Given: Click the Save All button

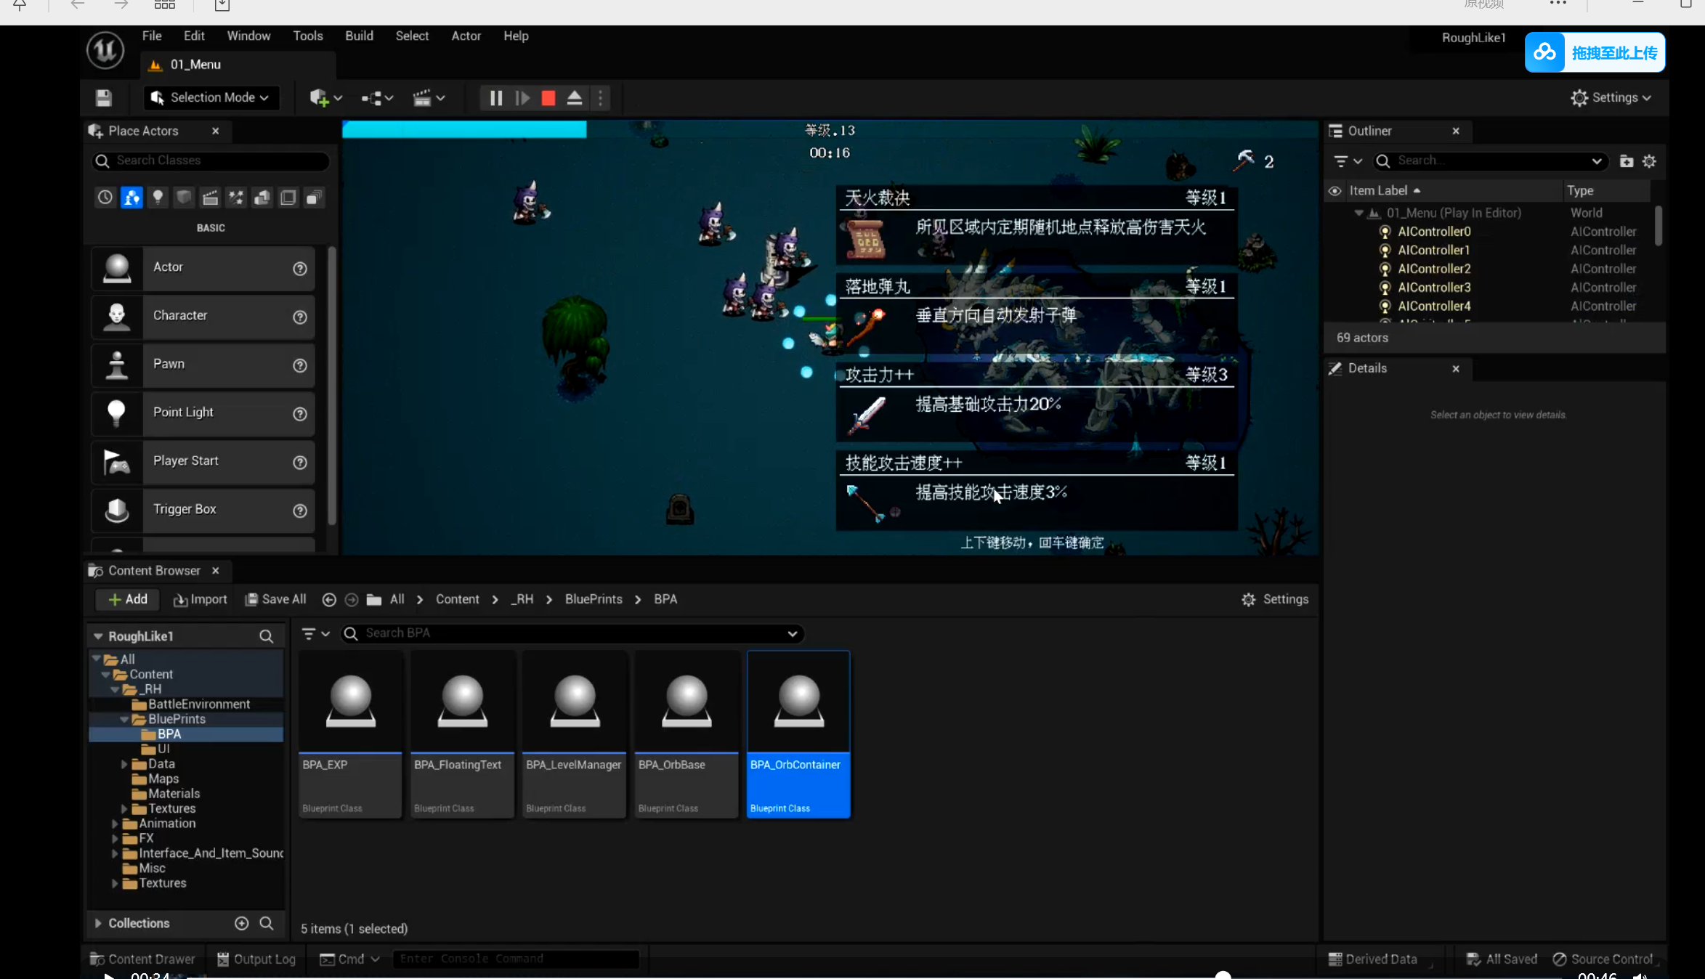Looking at the screenshot, I should (x=275, y=599).
